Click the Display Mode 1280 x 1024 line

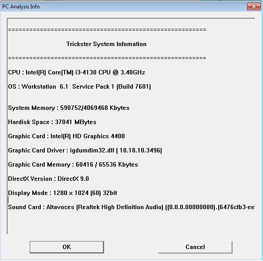click(62, 193)
